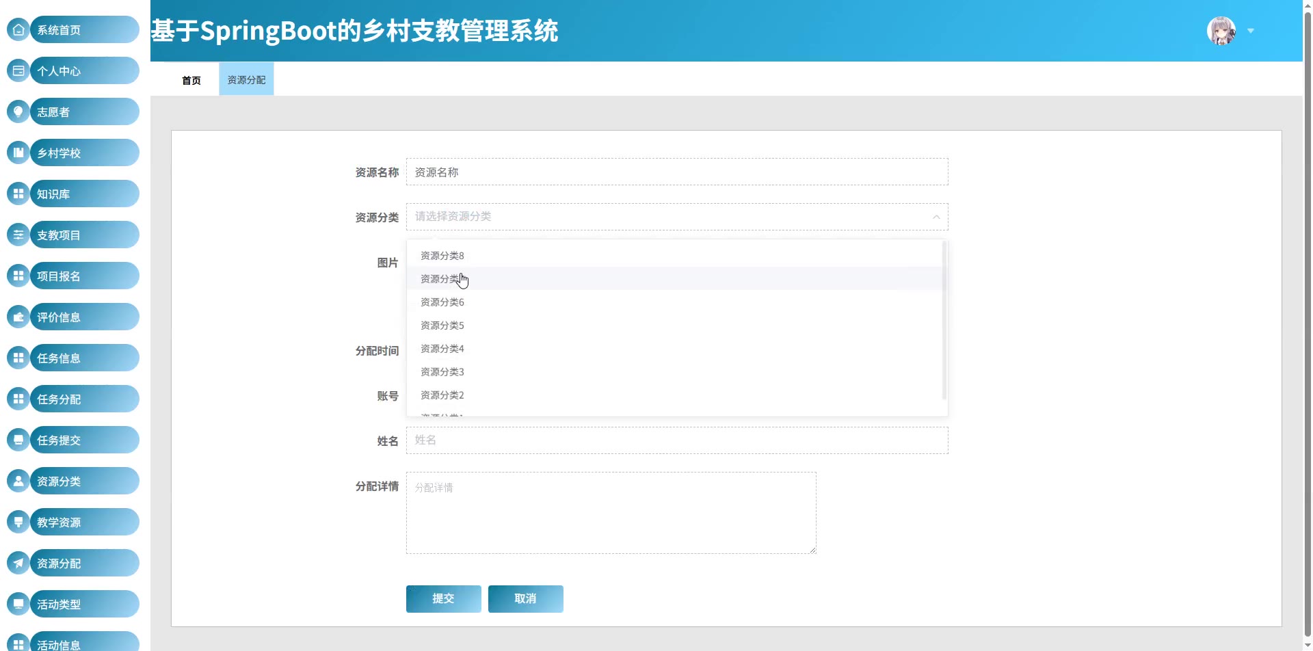Focus the 资源名称 input field

[676, 172]
